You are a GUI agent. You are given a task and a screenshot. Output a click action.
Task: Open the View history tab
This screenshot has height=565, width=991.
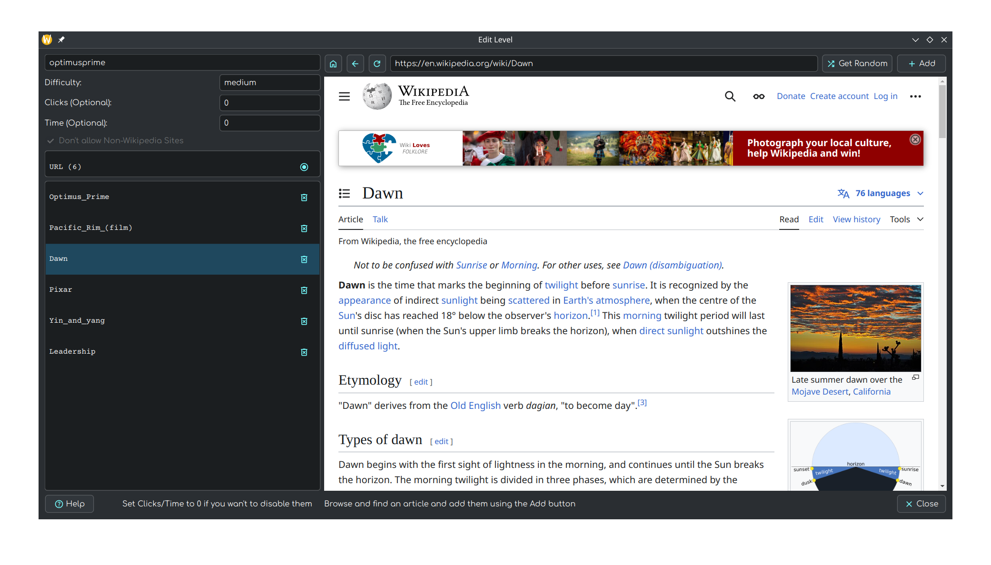point(856,219)
